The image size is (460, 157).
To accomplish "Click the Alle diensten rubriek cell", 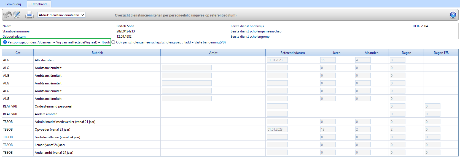I will pos(97,60).
